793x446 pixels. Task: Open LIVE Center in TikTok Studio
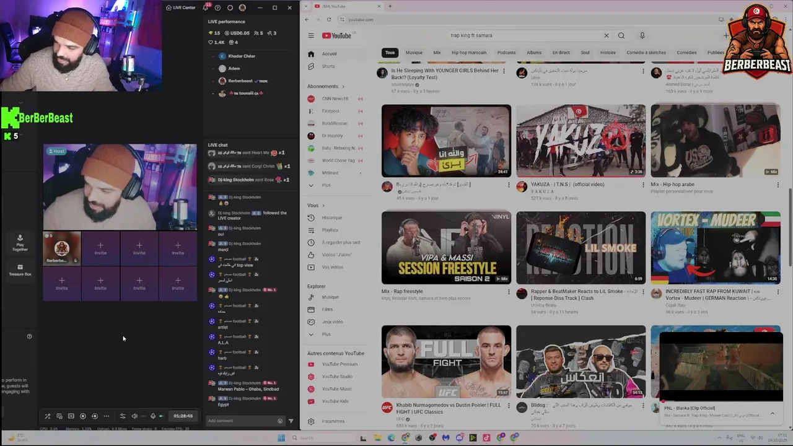(x=181, y=7)
